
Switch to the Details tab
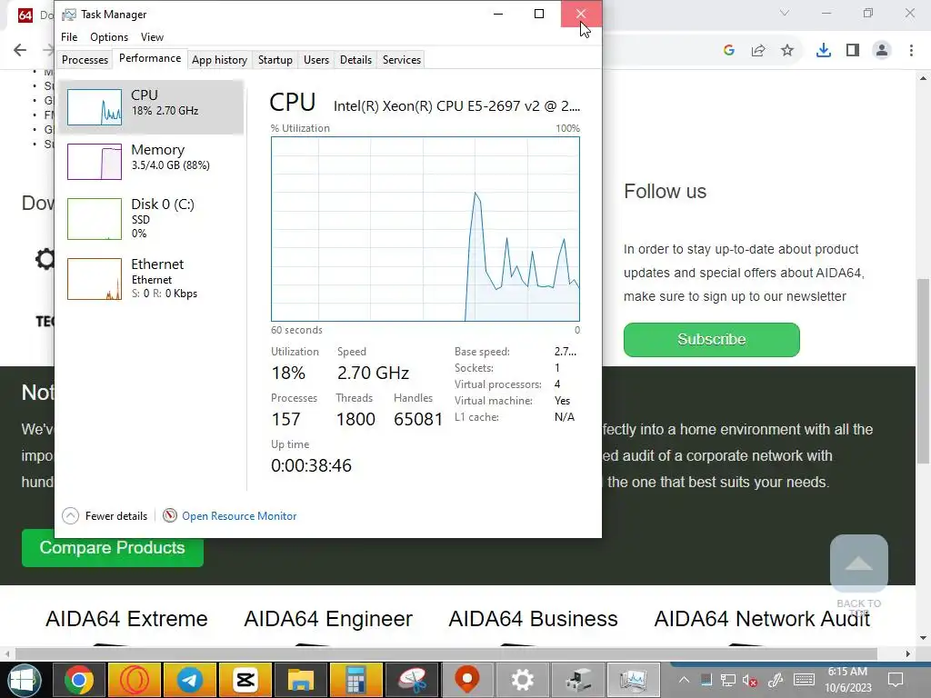coord(355,60)
